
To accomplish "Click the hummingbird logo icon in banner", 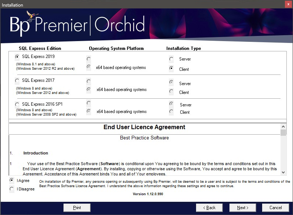I will pos(32,15).
